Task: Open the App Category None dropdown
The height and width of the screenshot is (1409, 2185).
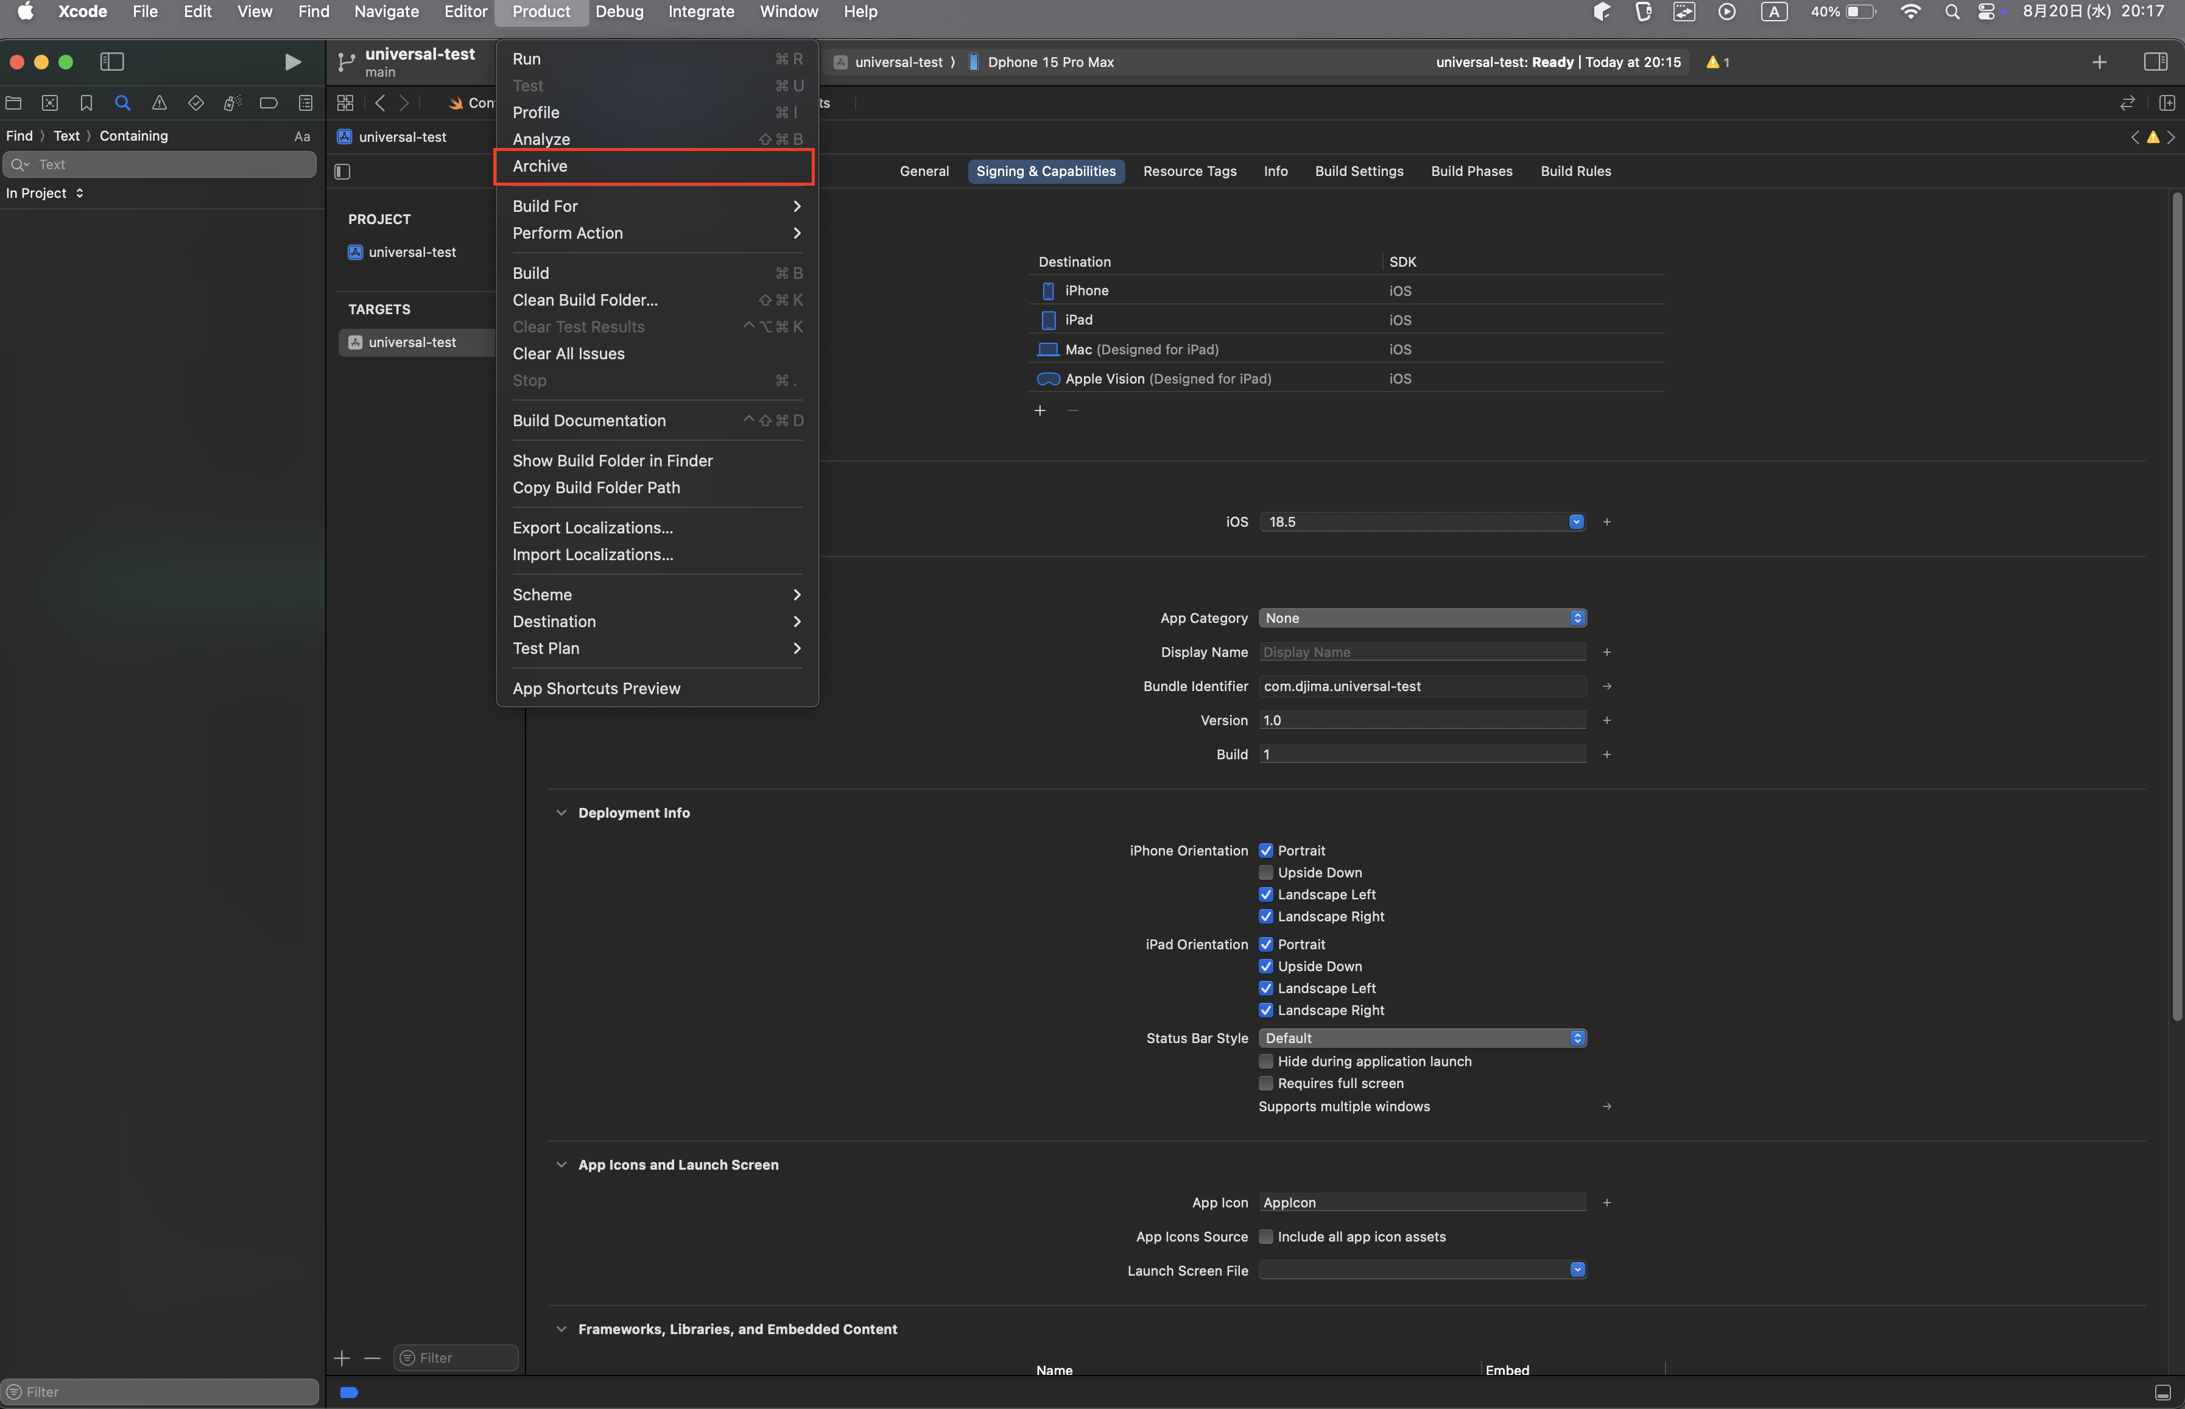Action: (1422, 617)
